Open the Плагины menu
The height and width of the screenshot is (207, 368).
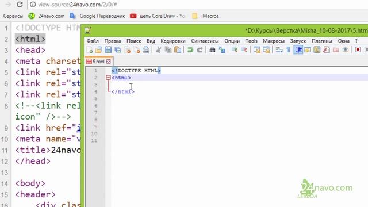point(322,41)
